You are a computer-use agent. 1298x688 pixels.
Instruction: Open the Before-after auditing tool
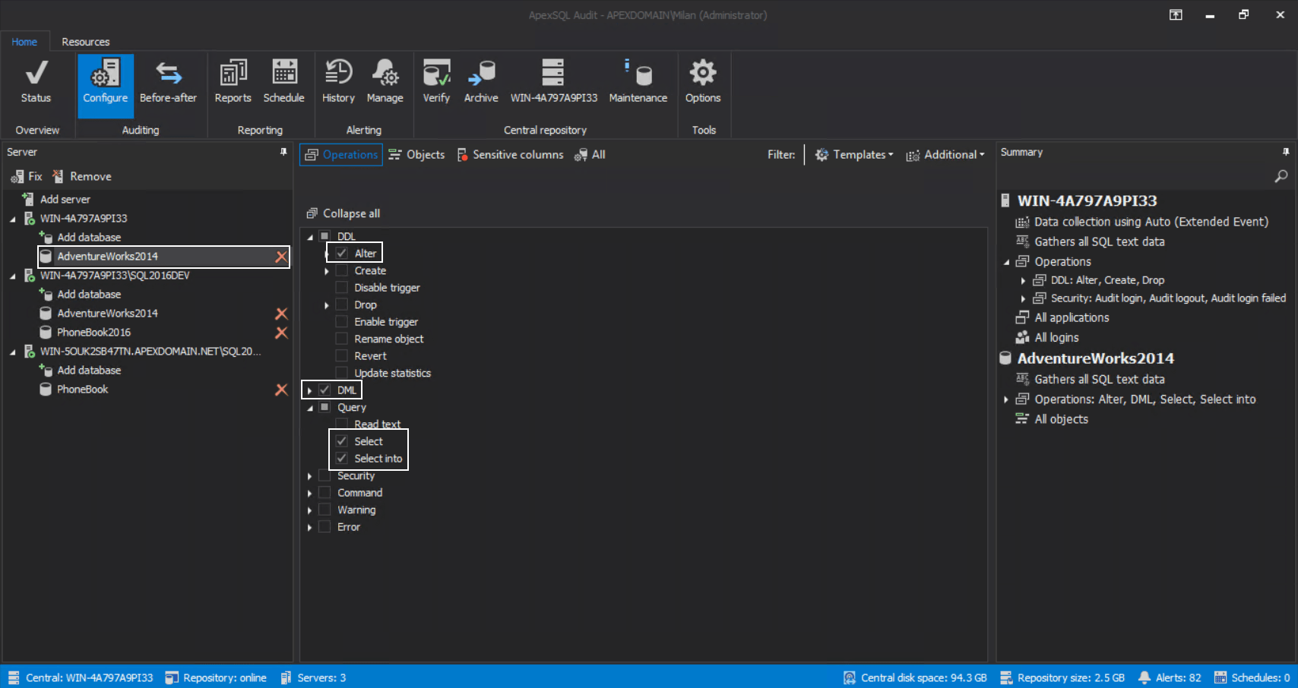pyautogui.click(x=169, y=80)
